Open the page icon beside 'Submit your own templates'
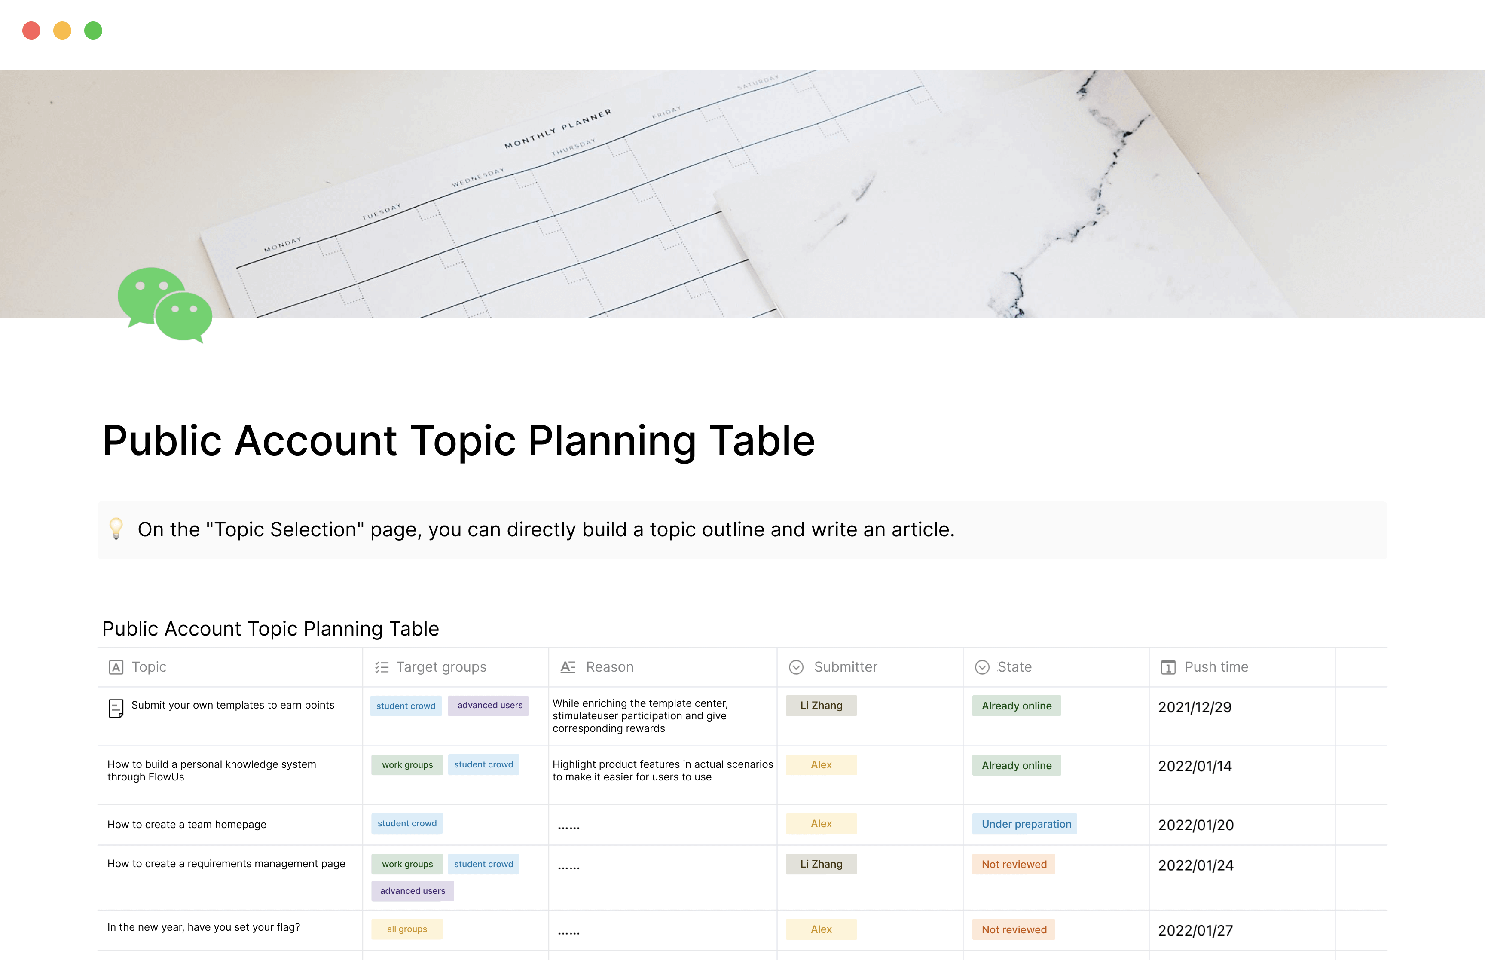The image size is (1485, 960). click(116, 708)
